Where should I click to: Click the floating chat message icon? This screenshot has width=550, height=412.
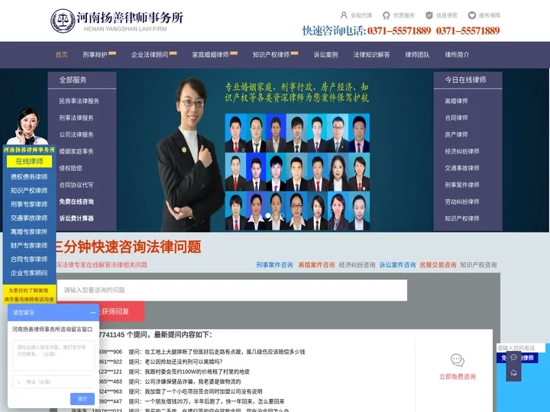[513, 357]
